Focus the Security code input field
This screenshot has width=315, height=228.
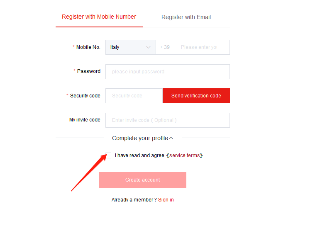pos(134,96)
